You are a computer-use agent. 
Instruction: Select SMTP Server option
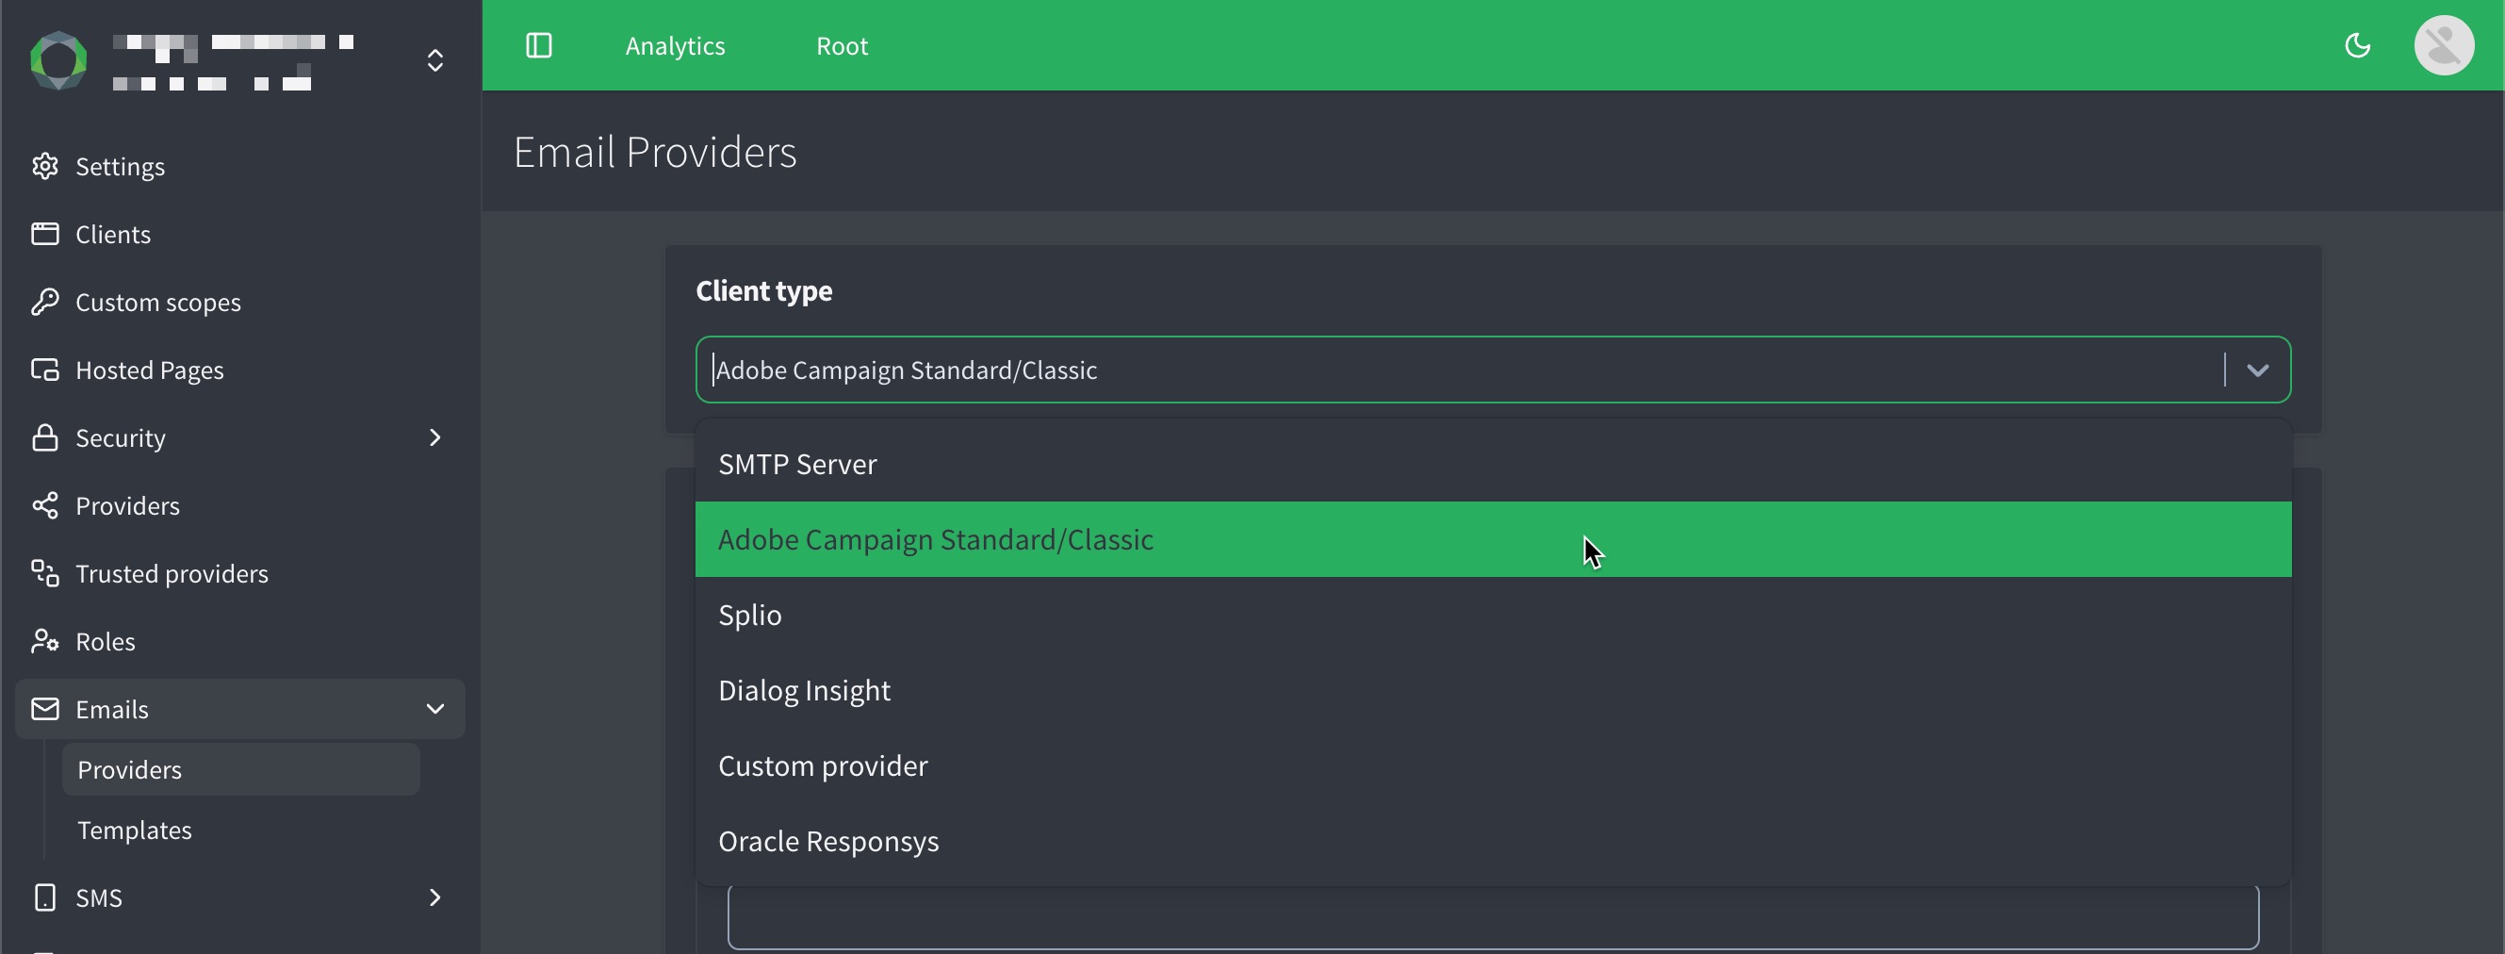coord(1493,465)
